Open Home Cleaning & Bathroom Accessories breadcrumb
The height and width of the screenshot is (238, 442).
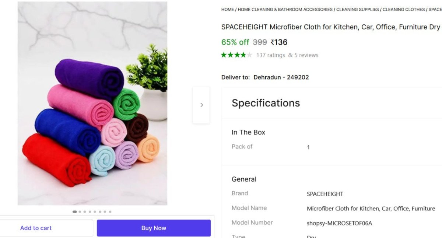[x=285, y=10]
